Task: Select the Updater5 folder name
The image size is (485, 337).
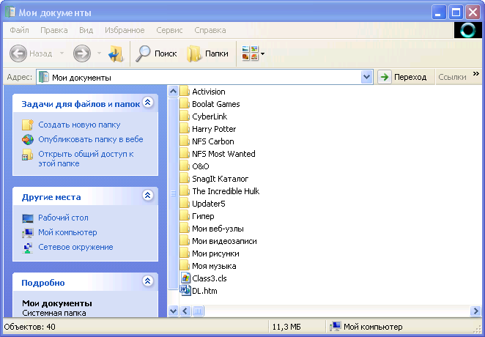Action: click(209, 204)
